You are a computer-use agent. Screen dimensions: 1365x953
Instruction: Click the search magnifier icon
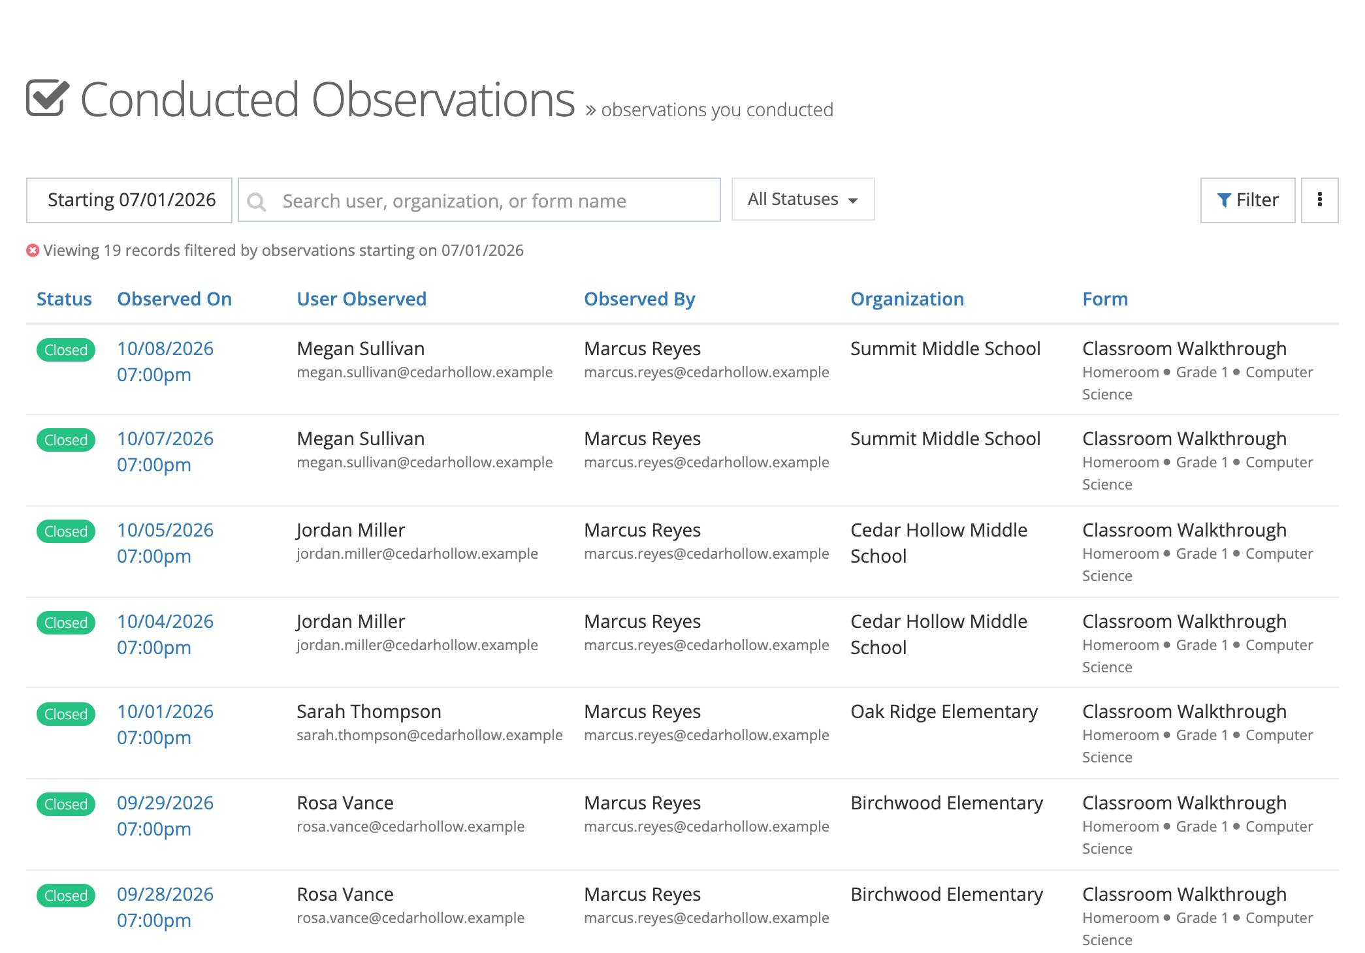(x=257, y=202)
